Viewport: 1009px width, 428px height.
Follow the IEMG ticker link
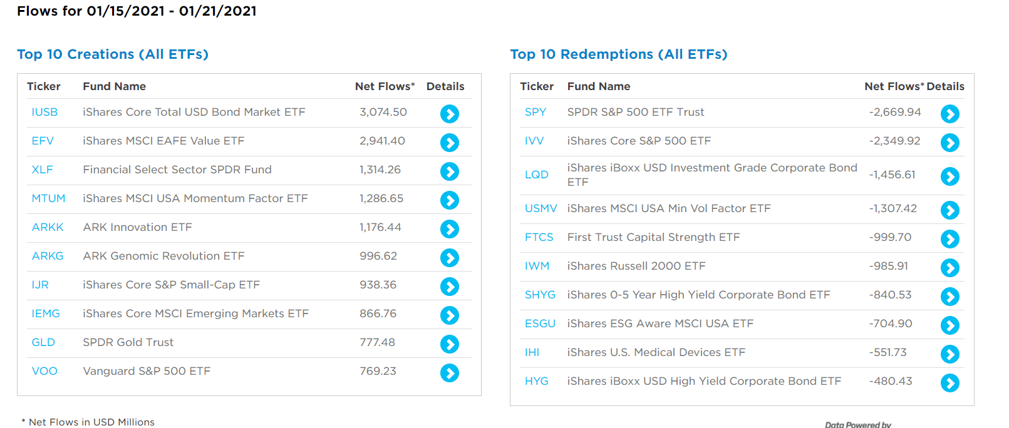tap(46, 313)
